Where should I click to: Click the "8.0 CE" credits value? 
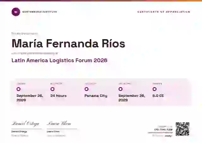(x=158, y=96)
